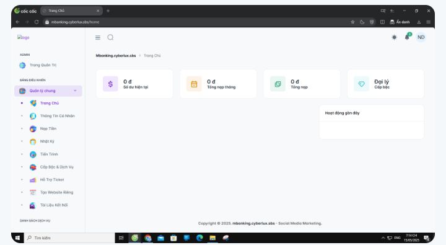Open the notifications bell
This screenshot has width=446, height=245.
(408, 37)
